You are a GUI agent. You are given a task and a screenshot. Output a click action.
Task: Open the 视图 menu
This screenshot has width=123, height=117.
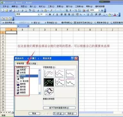[24, 6]
